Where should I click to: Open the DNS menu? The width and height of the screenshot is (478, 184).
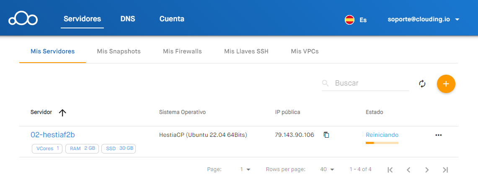click(x=128, y=19)
